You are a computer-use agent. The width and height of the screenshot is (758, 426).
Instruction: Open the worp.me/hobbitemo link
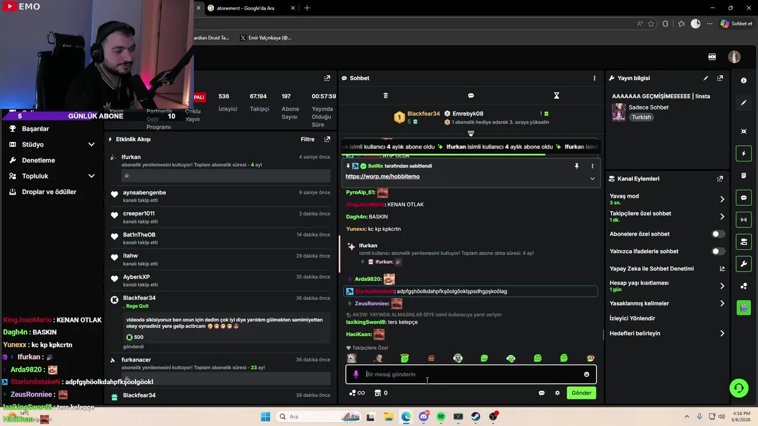(x=383, y=176)
